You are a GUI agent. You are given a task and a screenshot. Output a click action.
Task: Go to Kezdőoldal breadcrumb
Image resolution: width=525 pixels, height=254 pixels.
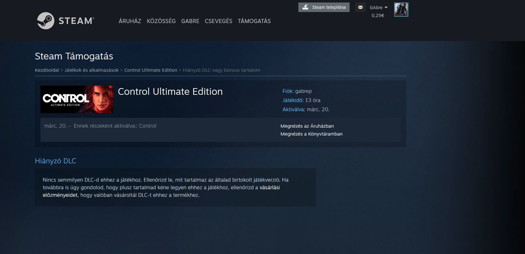click(47, 70)
